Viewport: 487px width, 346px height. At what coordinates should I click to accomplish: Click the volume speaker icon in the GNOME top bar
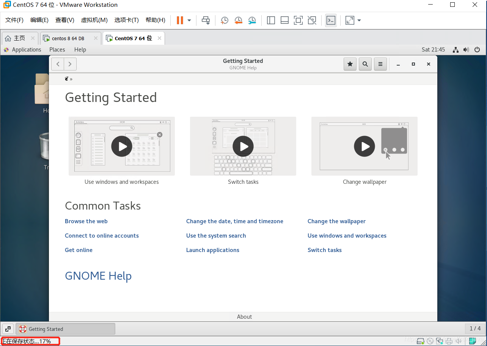(466, 50)
